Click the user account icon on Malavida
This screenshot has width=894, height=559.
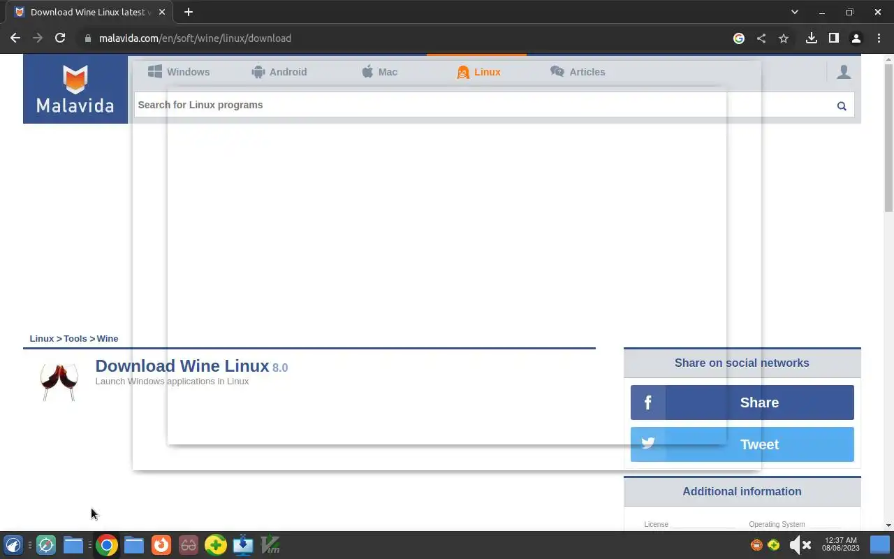click(x=844, y=72)
